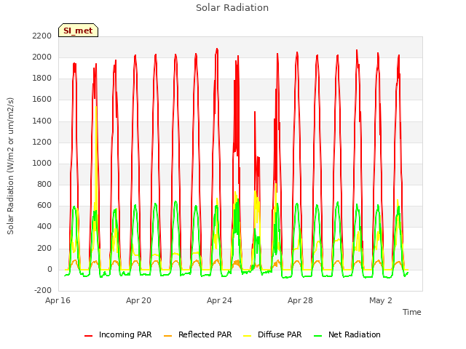Click the -200 y-axis tick label
This screenshot has height=349, width=466.
[43, 290]
